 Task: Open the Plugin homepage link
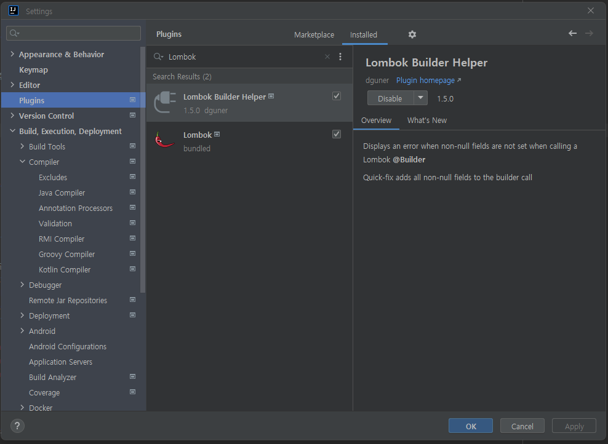tap(425, 80)
